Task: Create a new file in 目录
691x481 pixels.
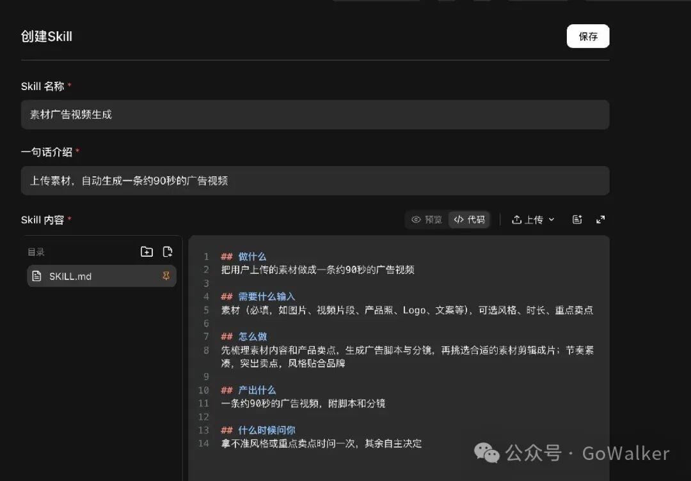Action: pyautogui.click(x=168, y=251)
